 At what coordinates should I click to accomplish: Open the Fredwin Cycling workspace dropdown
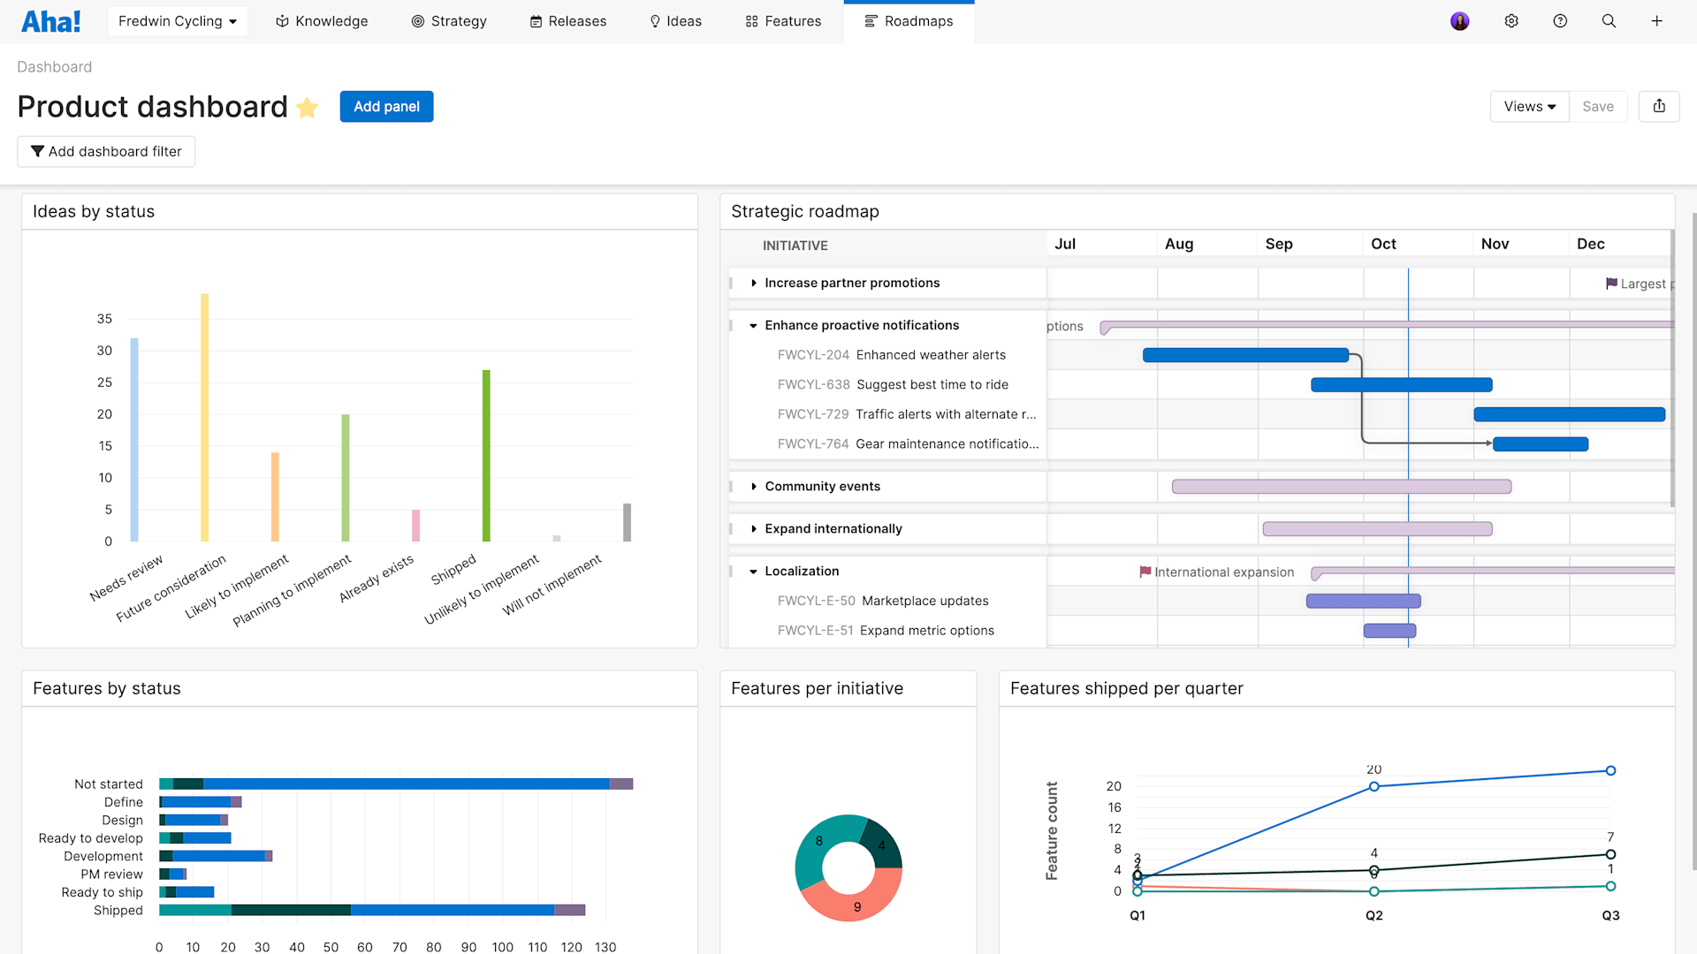coord(177,20)
